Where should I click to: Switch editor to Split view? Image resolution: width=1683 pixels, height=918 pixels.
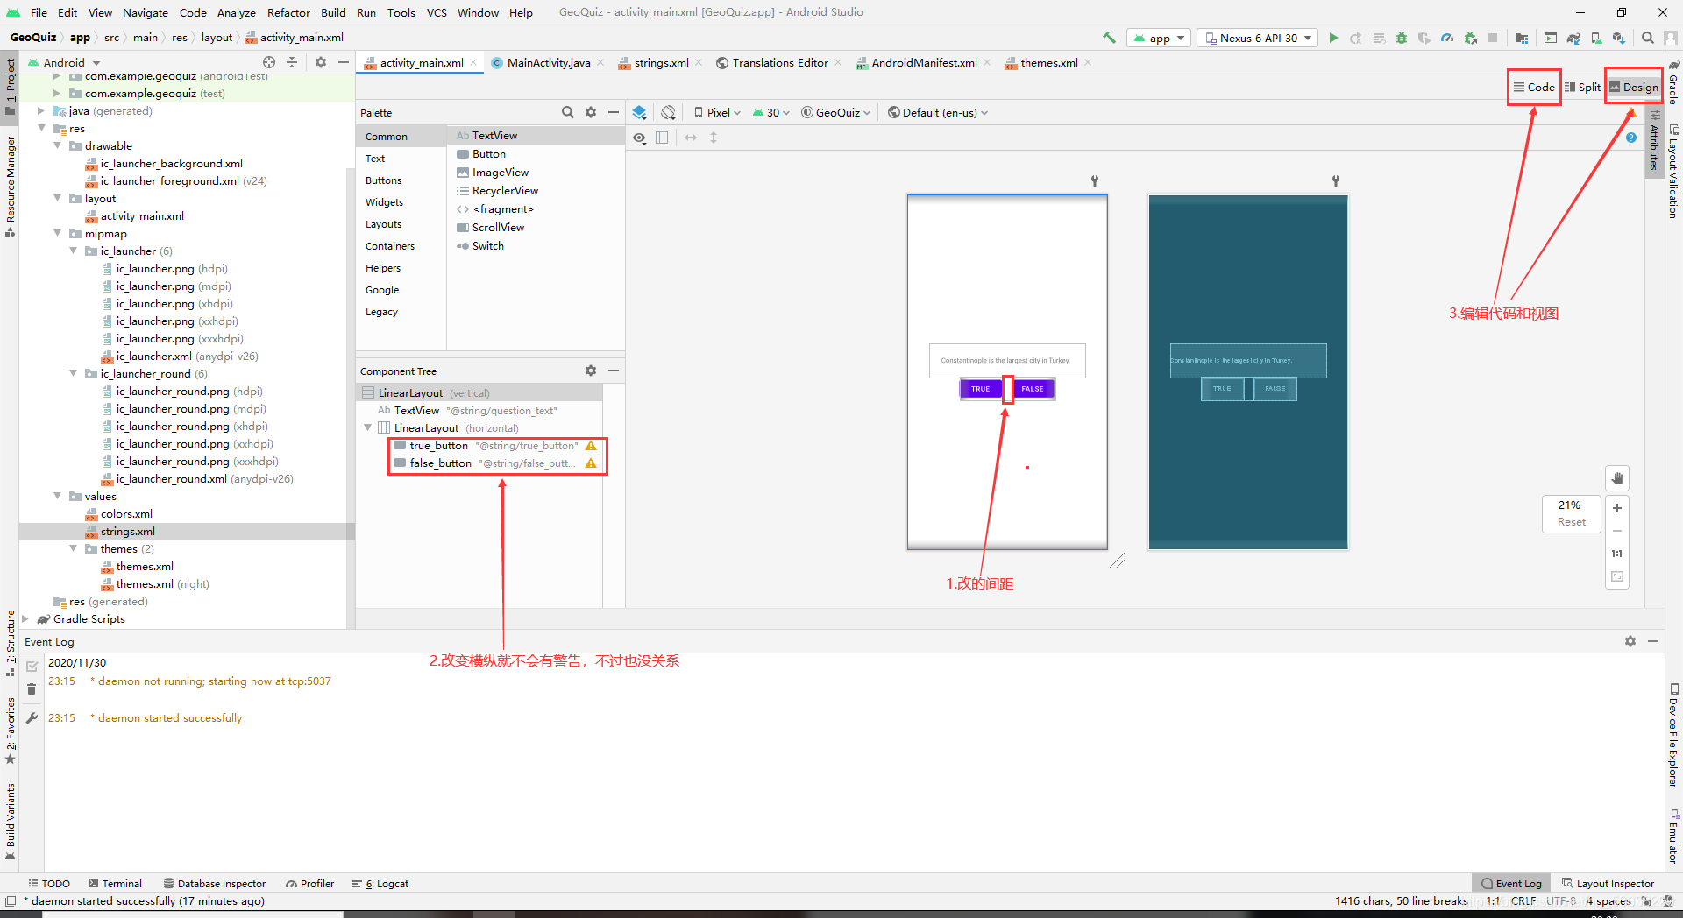(x=1583, y=87)
